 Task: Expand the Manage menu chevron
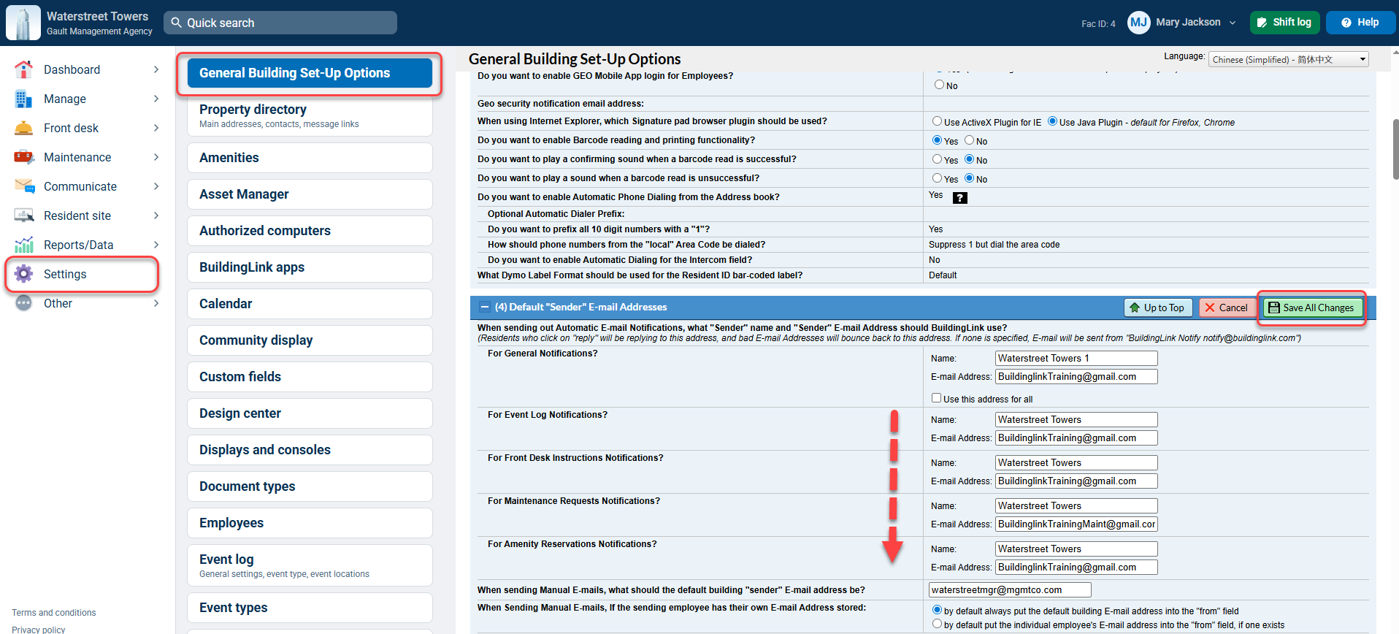156,99
